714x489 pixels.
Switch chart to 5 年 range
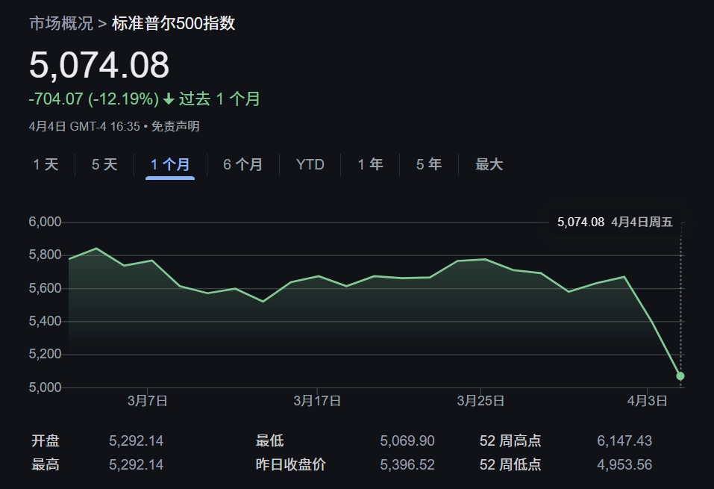pos(428,164)
